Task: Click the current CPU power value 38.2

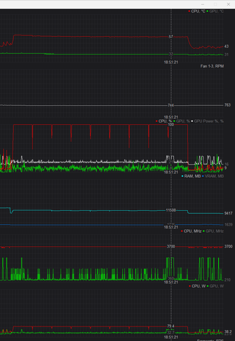Action: point(228,332)
